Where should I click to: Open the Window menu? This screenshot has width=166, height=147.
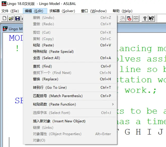click(x=94, y=11)
